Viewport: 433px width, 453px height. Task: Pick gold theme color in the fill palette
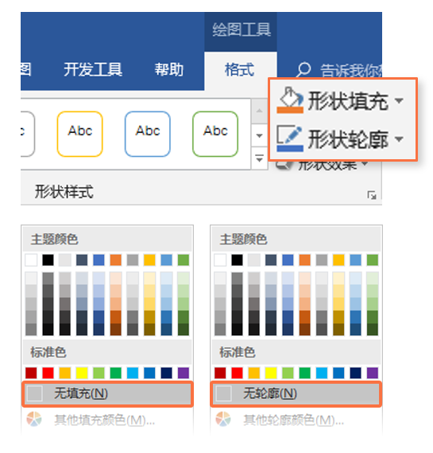pyautogui.click(x=149, y=260)
